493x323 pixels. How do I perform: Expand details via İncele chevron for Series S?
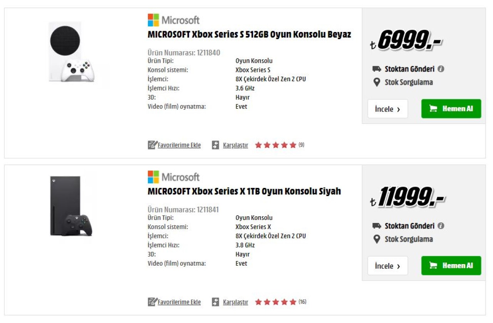(x=399, y=109)
